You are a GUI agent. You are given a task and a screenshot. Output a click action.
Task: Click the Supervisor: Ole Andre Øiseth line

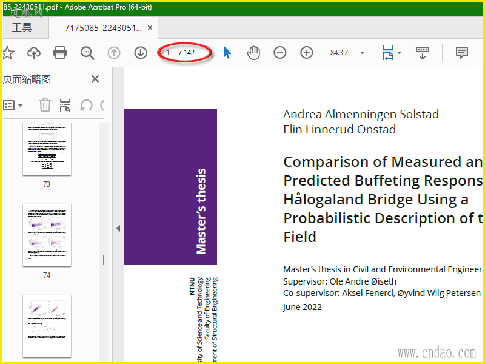click(339, 281)
